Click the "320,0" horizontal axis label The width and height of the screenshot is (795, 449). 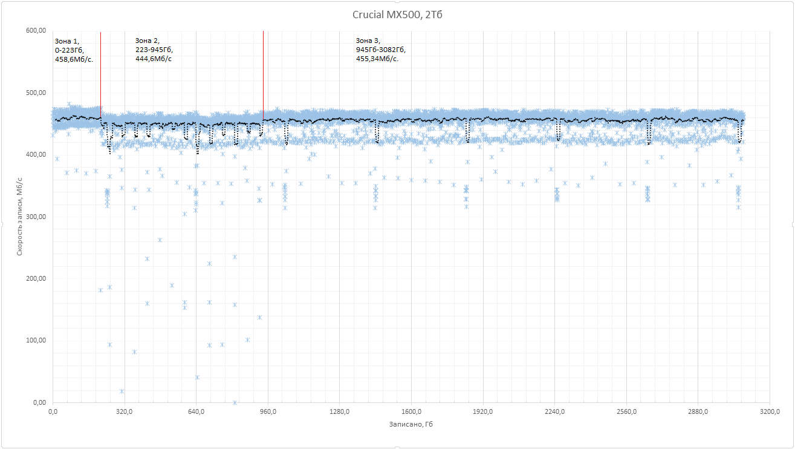(x=125, y=412)
